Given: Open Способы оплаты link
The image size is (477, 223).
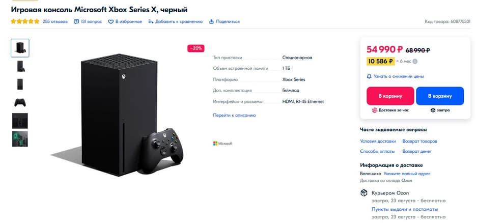Looking at the screenshot, I should click(377, 151).
